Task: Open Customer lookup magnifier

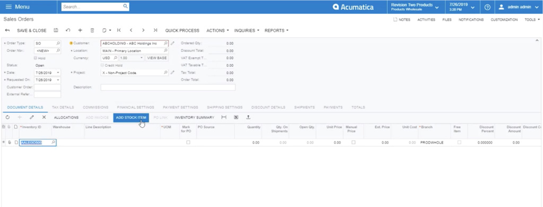Action: click(x=165, y=43)
